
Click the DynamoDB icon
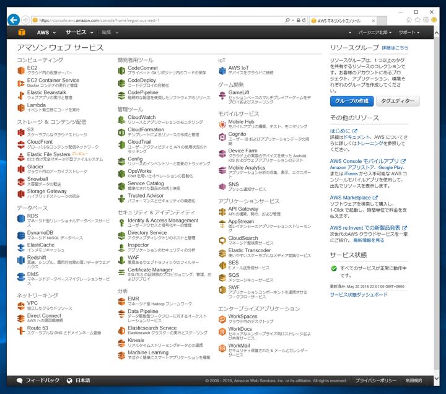point(21,235)
